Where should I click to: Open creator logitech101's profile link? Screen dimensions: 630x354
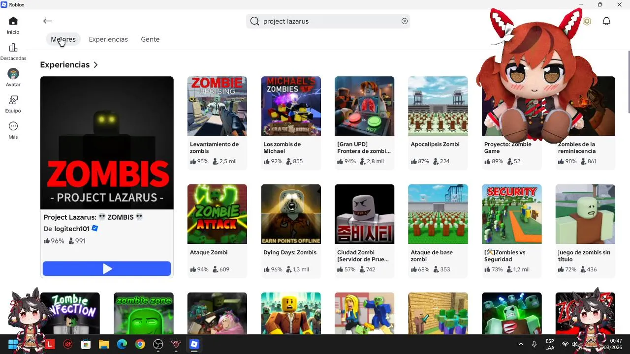click(x=72, y=229)
